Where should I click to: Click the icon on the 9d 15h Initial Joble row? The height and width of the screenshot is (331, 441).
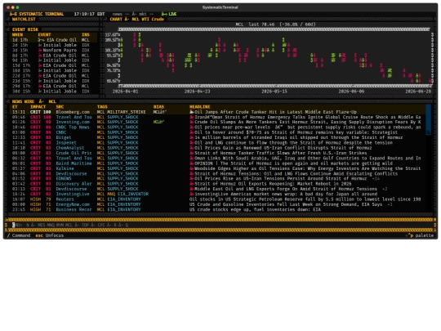click(x=40, y=60)
